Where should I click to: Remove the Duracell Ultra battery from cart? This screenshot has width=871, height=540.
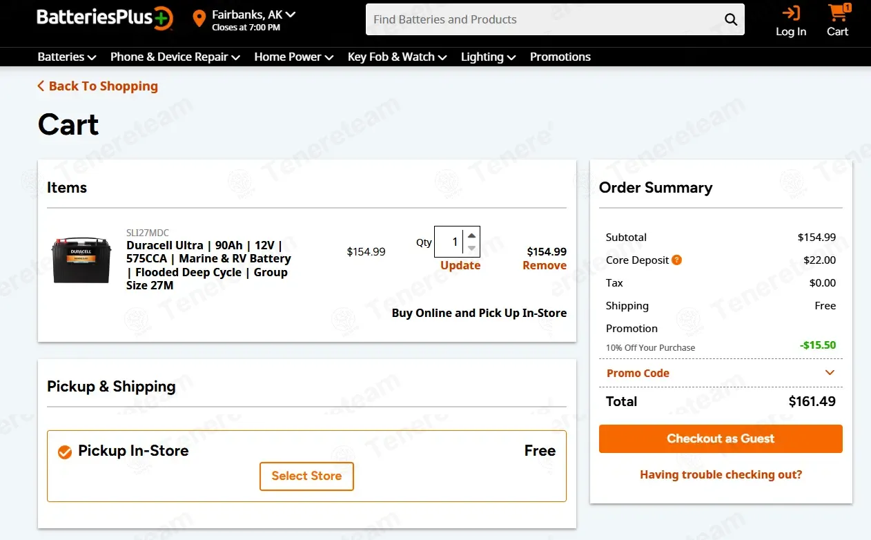(x=545, y=265)
